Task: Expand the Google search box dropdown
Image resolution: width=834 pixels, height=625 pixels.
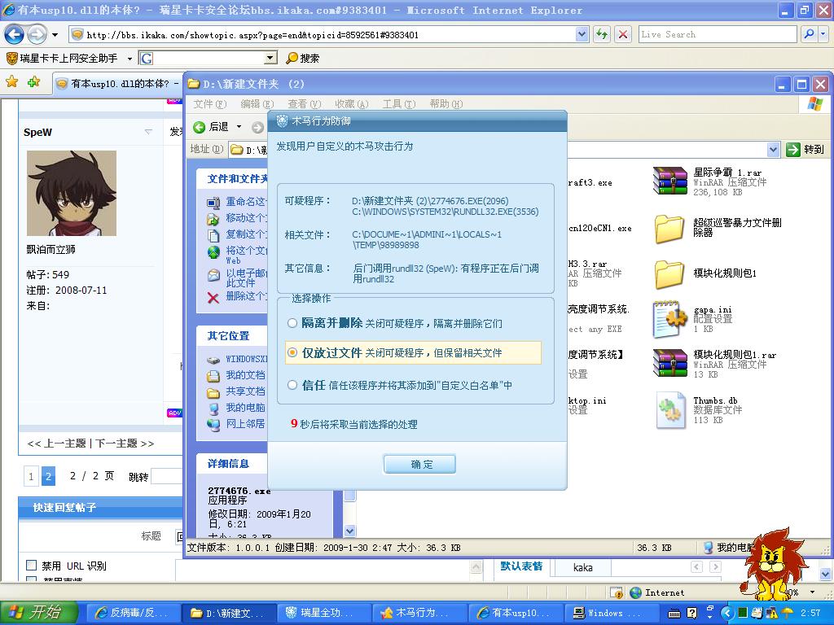Action: (270, 58)
